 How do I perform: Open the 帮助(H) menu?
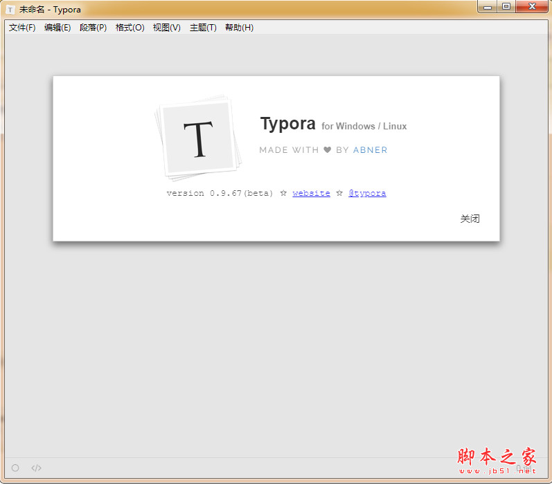(240, 28)
